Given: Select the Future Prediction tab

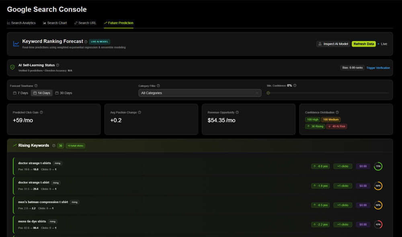Looking at the screenshot, I should (119, 23).
